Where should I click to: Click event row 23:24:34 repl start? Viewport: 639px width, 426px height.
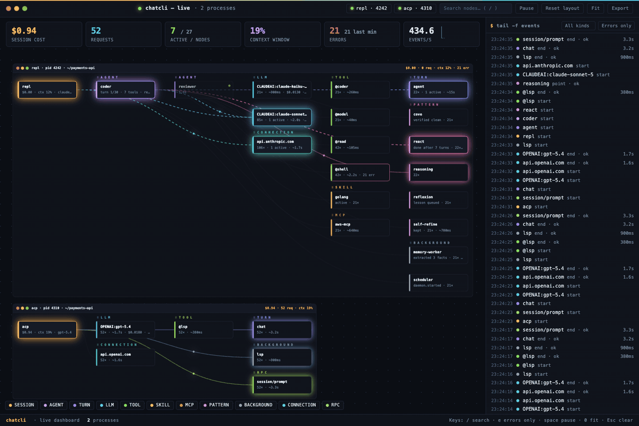(562, 136)
